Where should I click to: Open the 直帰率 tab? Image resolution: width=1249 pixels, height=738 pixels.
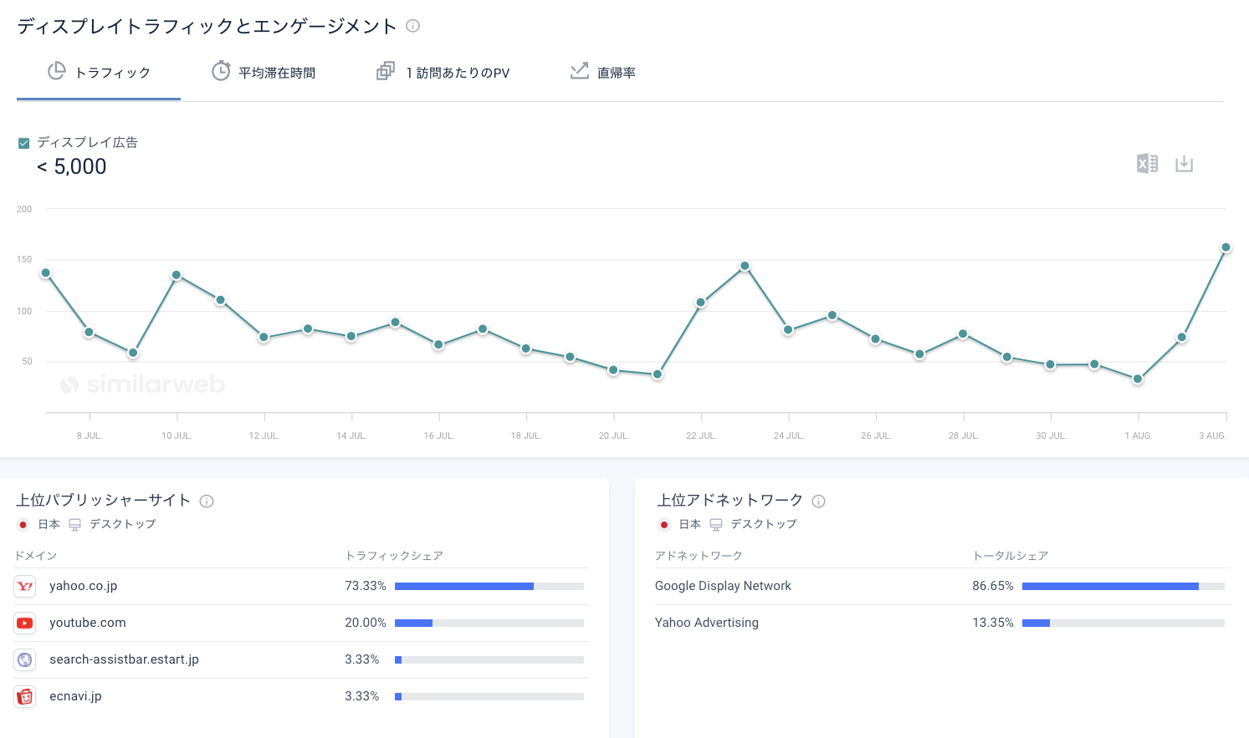(x=603, y=73)
